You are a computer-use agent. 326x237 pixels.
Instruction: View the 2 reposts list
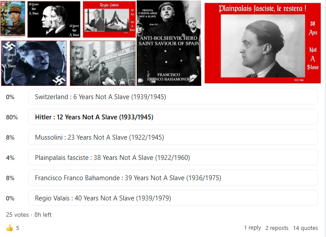tap(277, 228)
